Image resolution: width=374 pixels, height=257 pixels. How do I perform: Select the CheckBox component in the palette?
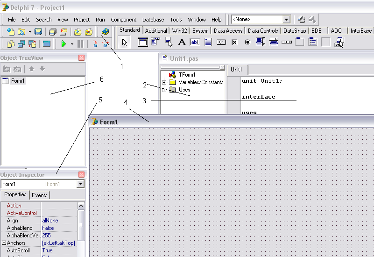tap(234, 42)
